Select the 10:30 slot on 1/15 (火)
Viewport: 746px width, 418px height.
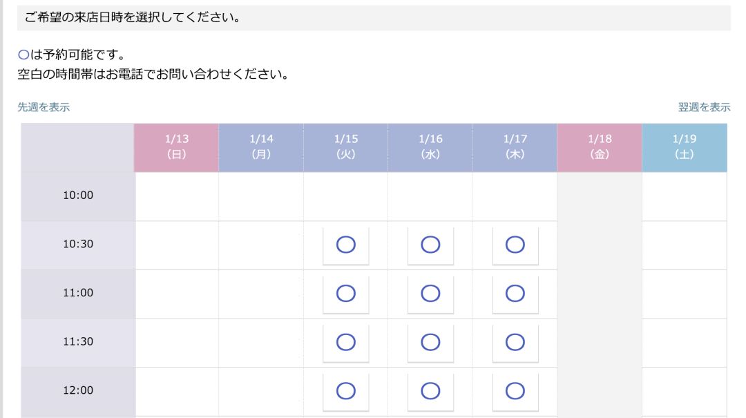point(345,245)
